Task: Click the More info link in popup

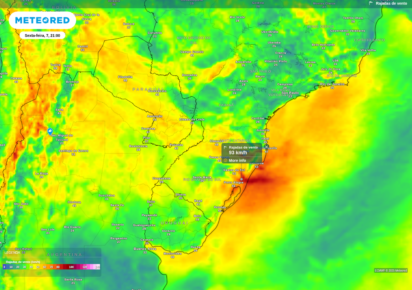Action: point(237,160)
